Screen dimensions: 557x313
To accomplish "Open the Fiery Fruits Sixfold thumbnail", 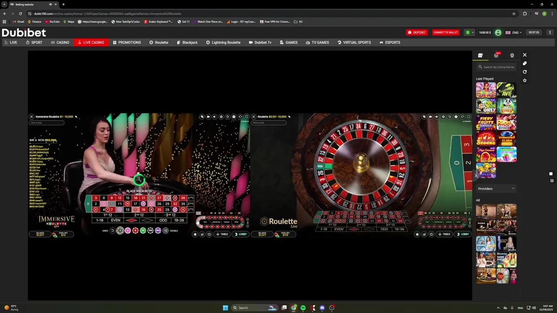I will (x=486, y=122).
